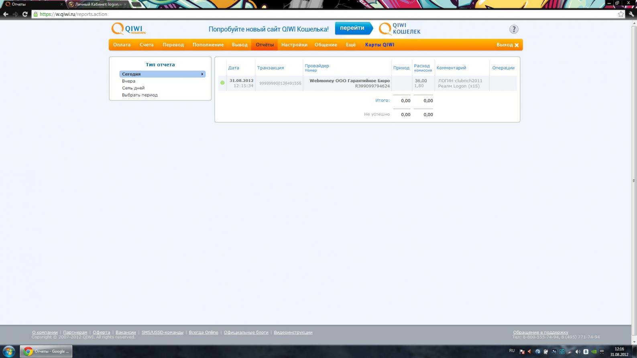Click the browser reload page icon
Viewport: 637px width, 358px height.
click(25, 14)
